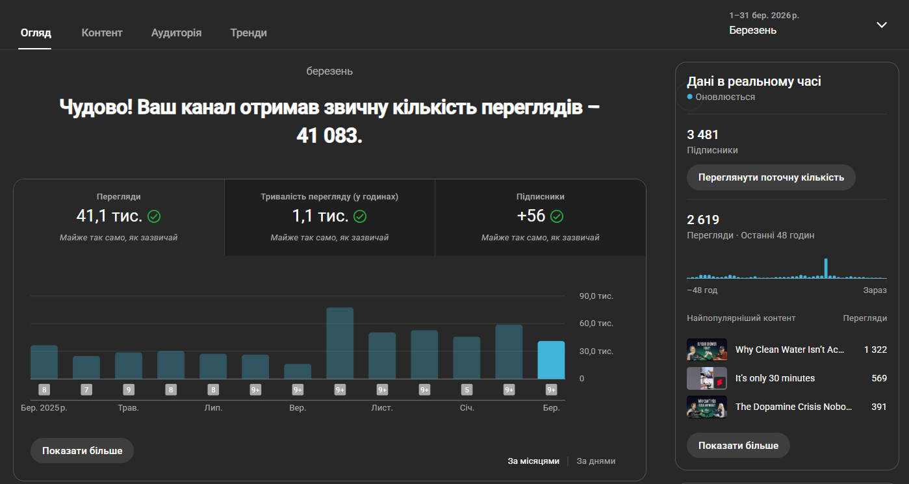Select the tallest bar in the views chart
909x484 pixels.
tap(340, 343)
